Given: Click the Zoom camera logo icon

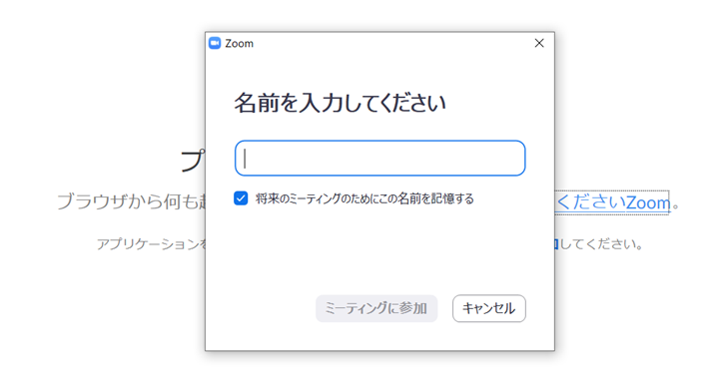Looking at the screenshot, I should pos(215,43).
